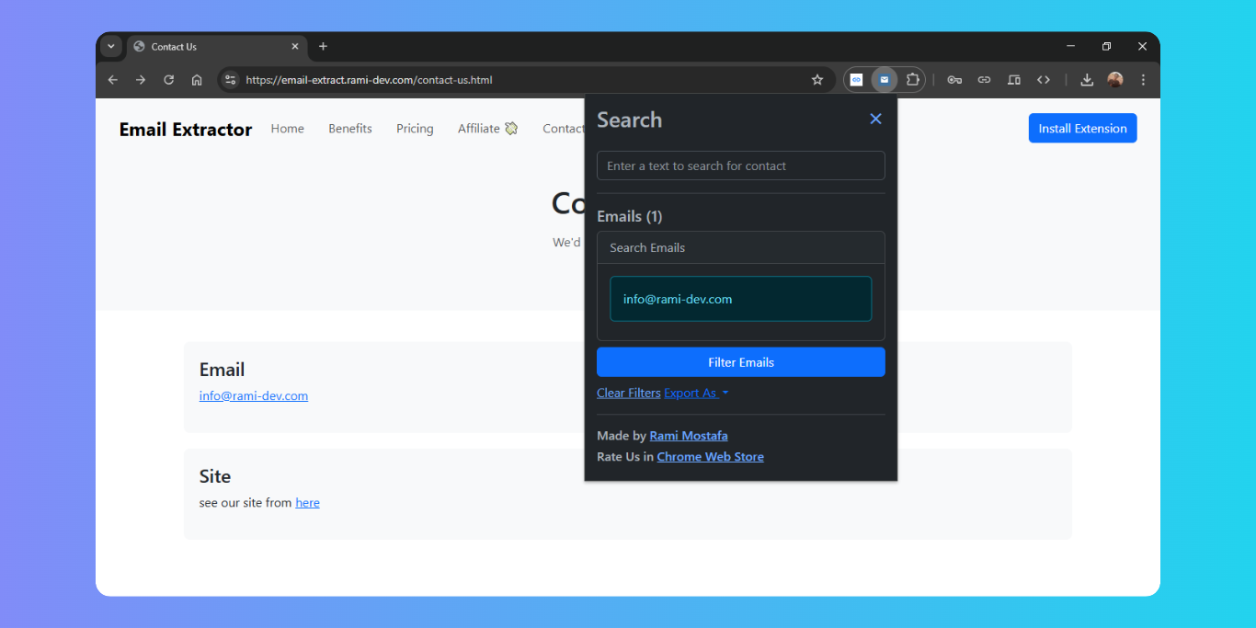The height and width of the screenshot is (628, 1256).
Task: Open the Extensions puzzle piece menu
Action: [912, 80]
